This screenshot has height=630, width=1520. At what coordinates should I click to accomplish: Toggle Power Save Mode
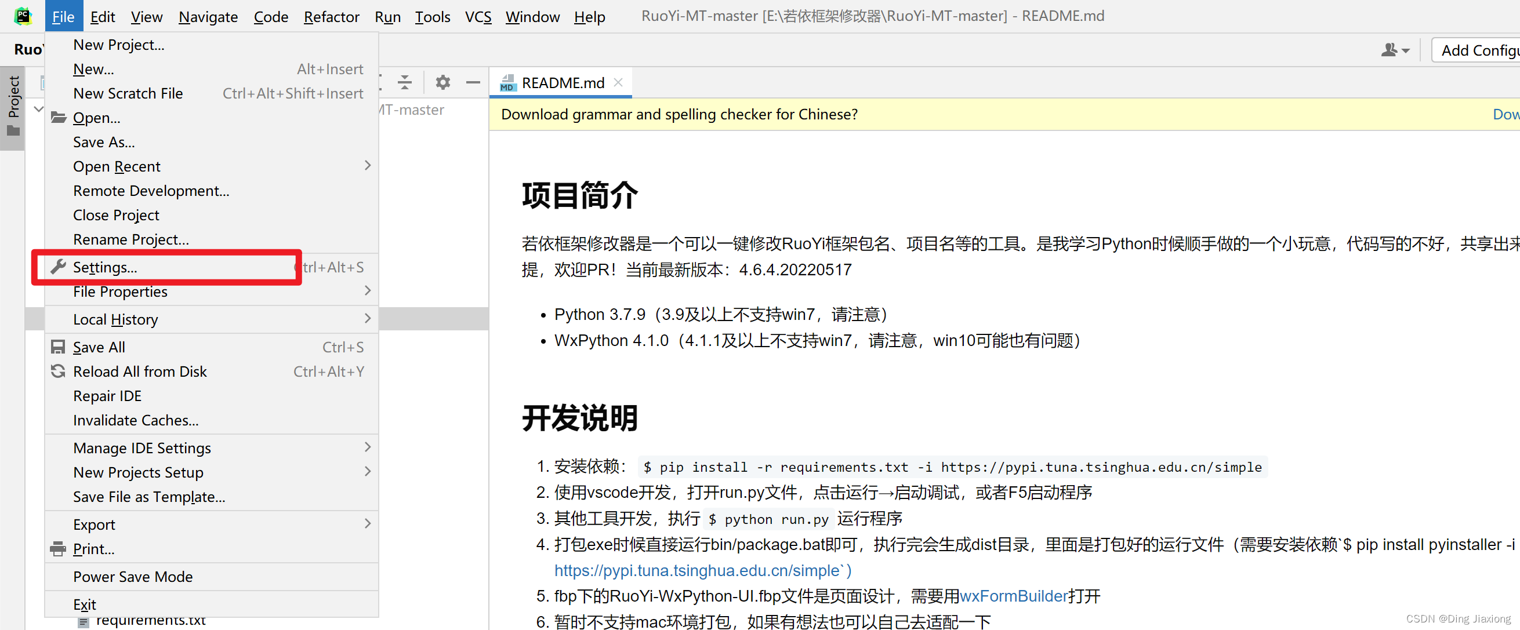(x=211, y=576)
